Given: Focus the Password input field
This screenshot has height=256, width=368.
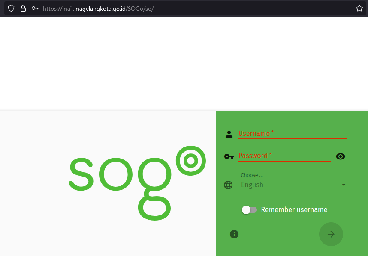Looking at the screenshot, I should click(284, 156).
